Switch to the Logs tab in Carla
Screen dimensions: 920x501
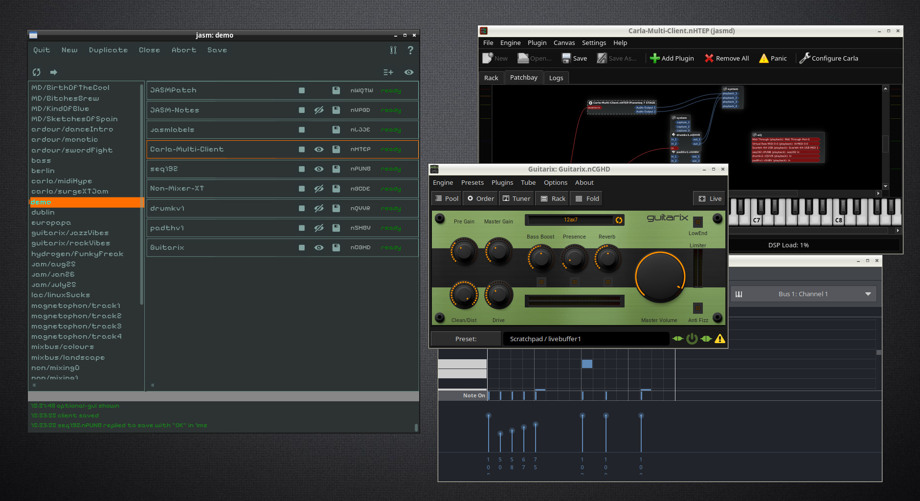[556, 78]
